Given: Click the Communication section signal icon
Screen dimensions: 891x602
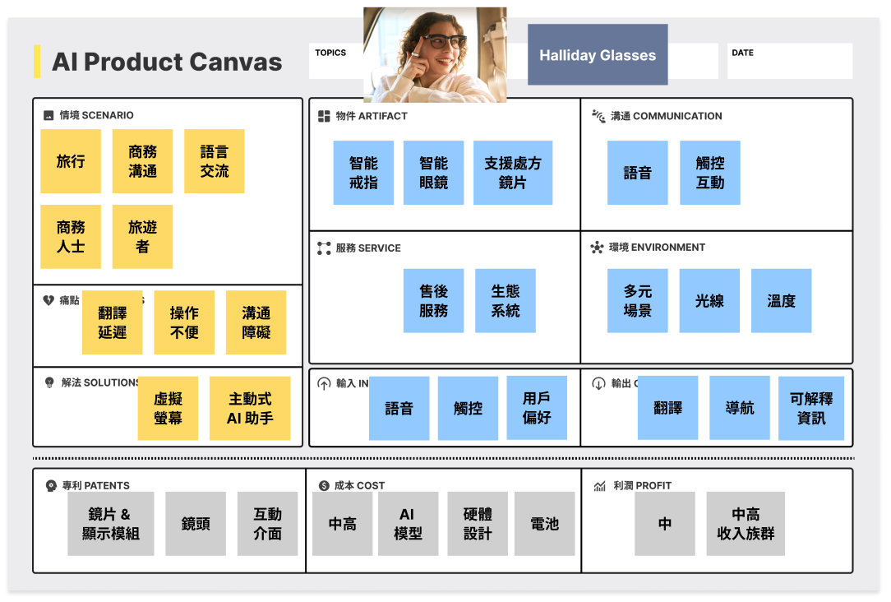Looking at the screenshot, I should (598, 116).
